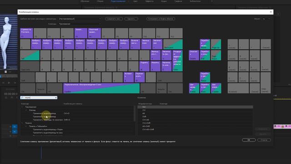The height and width of the screenshot is (164, 291).
Task: Open the Команды dropdown showing Приложение
Action: click(x=80, y=24)
